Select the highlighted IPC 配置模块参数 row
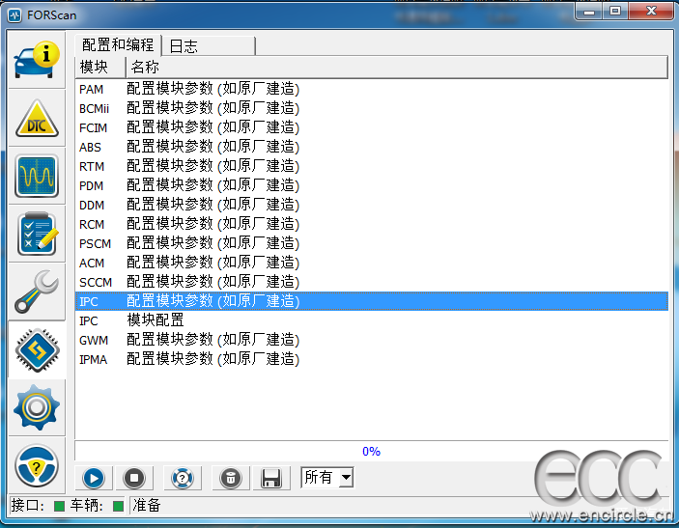 click(x=372, y=301)
